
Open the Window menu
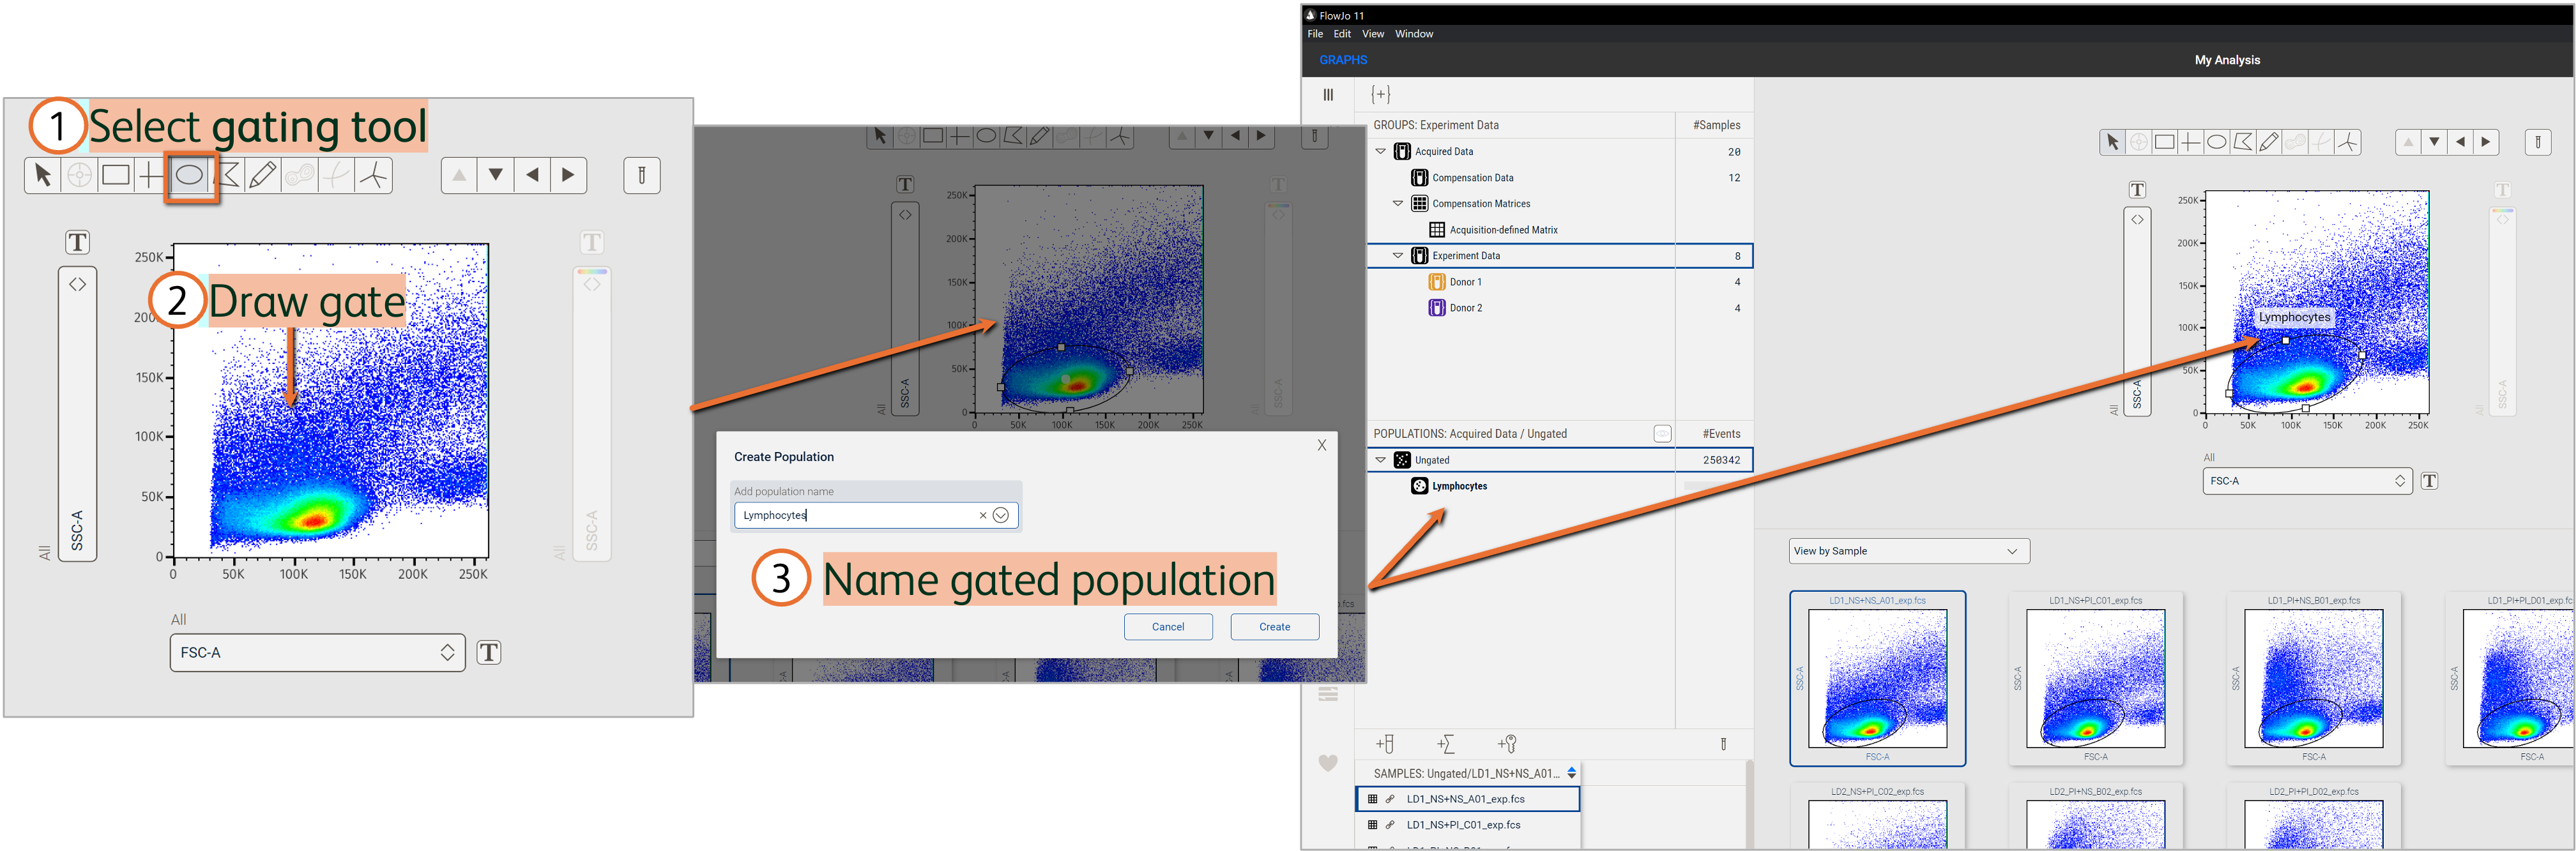(x=1413, y=34)
